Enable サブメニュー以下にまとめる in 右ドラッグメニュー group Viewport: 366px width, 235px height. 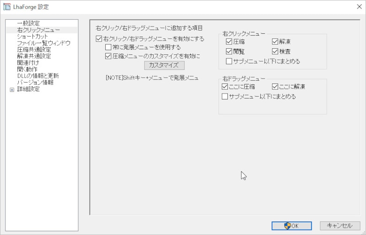[225, 96]
